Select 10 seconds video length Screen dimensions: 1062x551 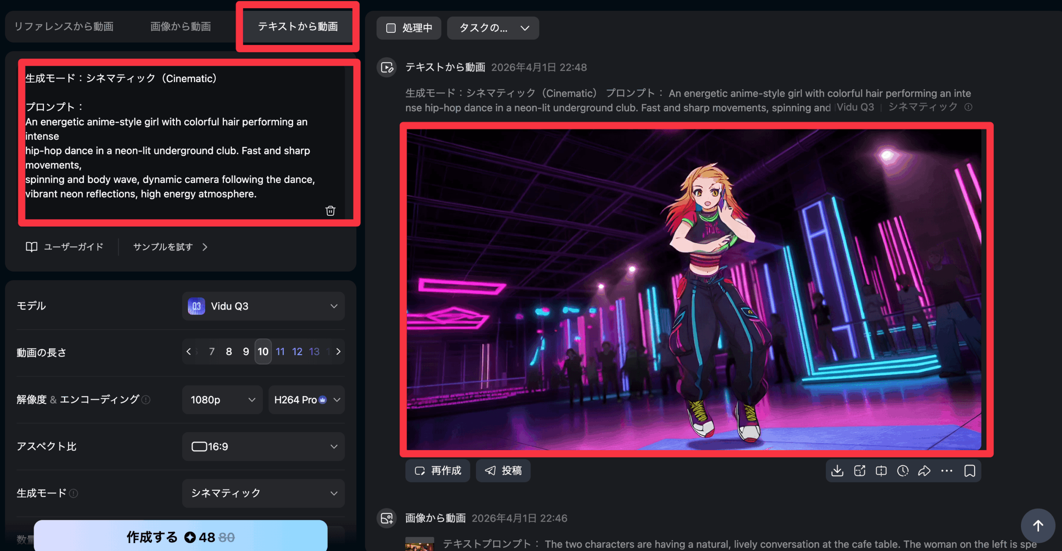point(263,351)
